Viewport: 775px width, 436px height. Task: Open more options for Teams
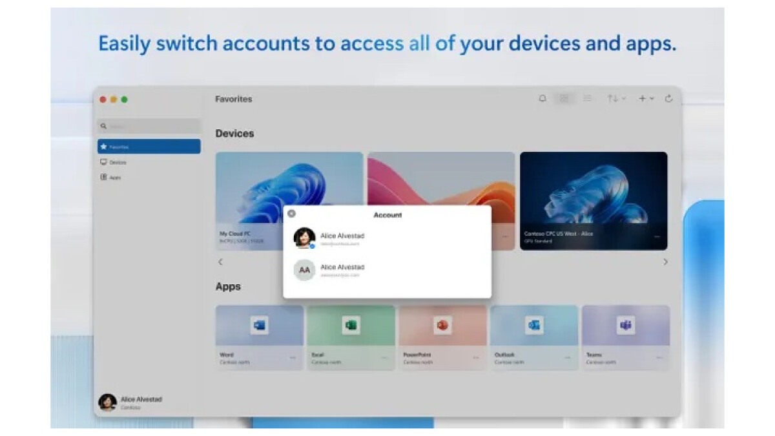pos(659,358)
